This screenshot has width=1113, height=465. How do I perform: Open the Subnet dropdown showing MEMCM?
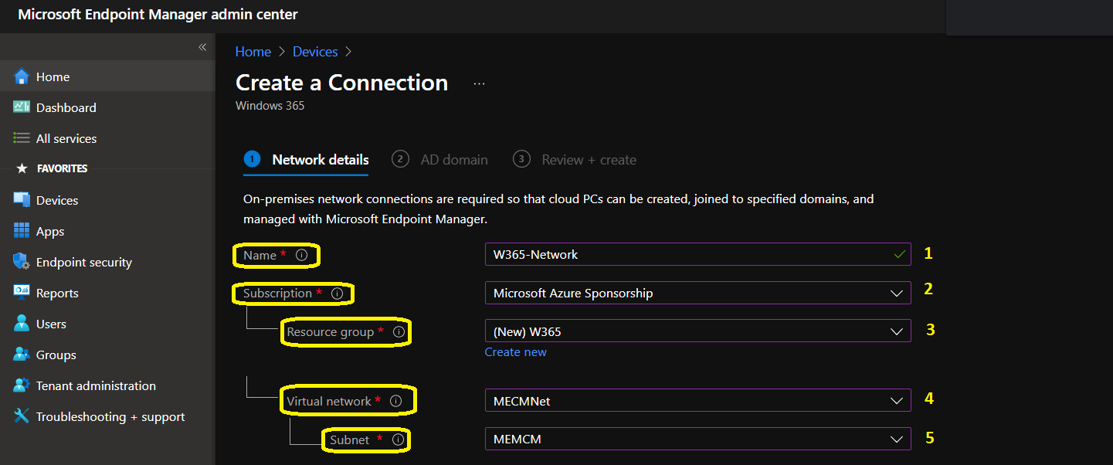tap(698, 439)
